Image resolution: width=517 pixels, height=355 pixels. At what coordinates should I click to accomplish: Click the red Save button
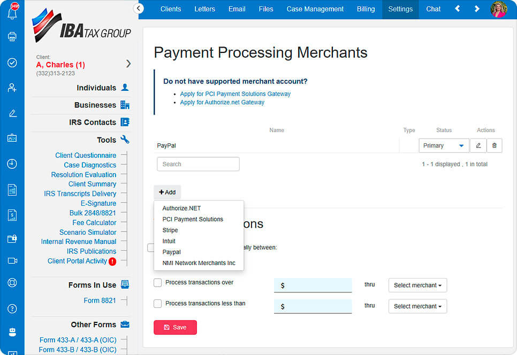(x=175, y=327)
